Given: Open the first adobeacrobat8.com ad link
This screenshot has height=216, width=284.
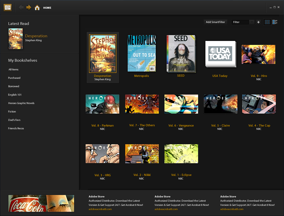Looking at the screenshot, I should point(100,209).
